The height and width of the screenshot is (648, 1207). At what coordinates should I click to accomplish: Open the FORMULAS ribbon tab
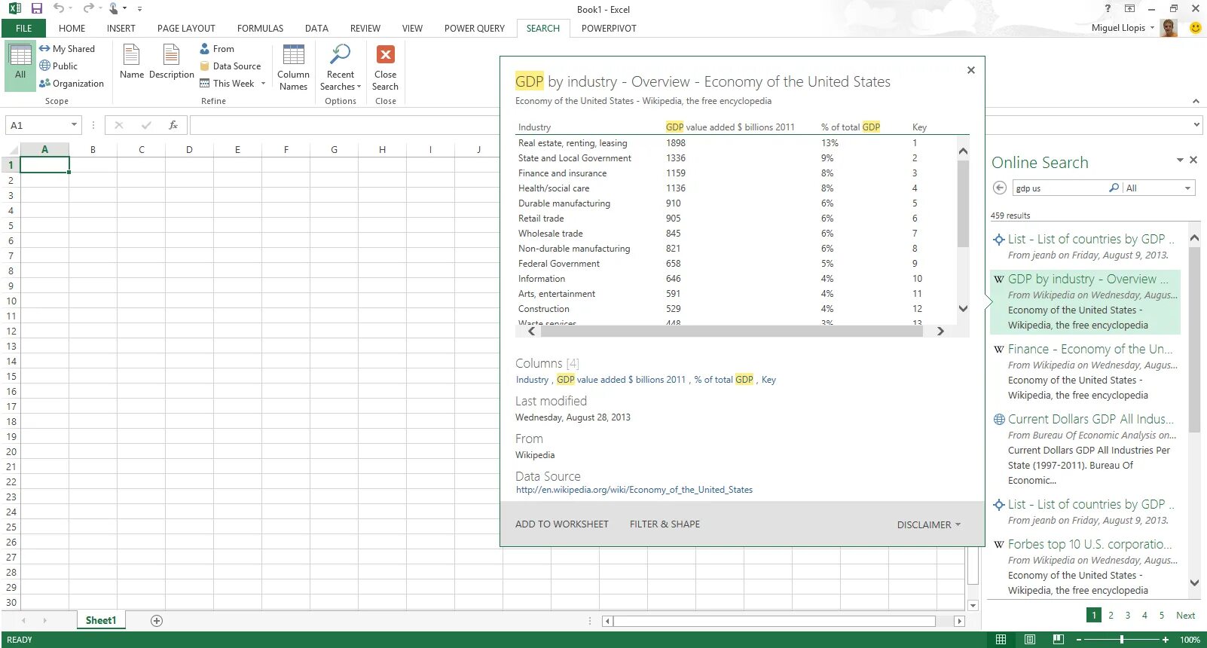pos(260,29)
